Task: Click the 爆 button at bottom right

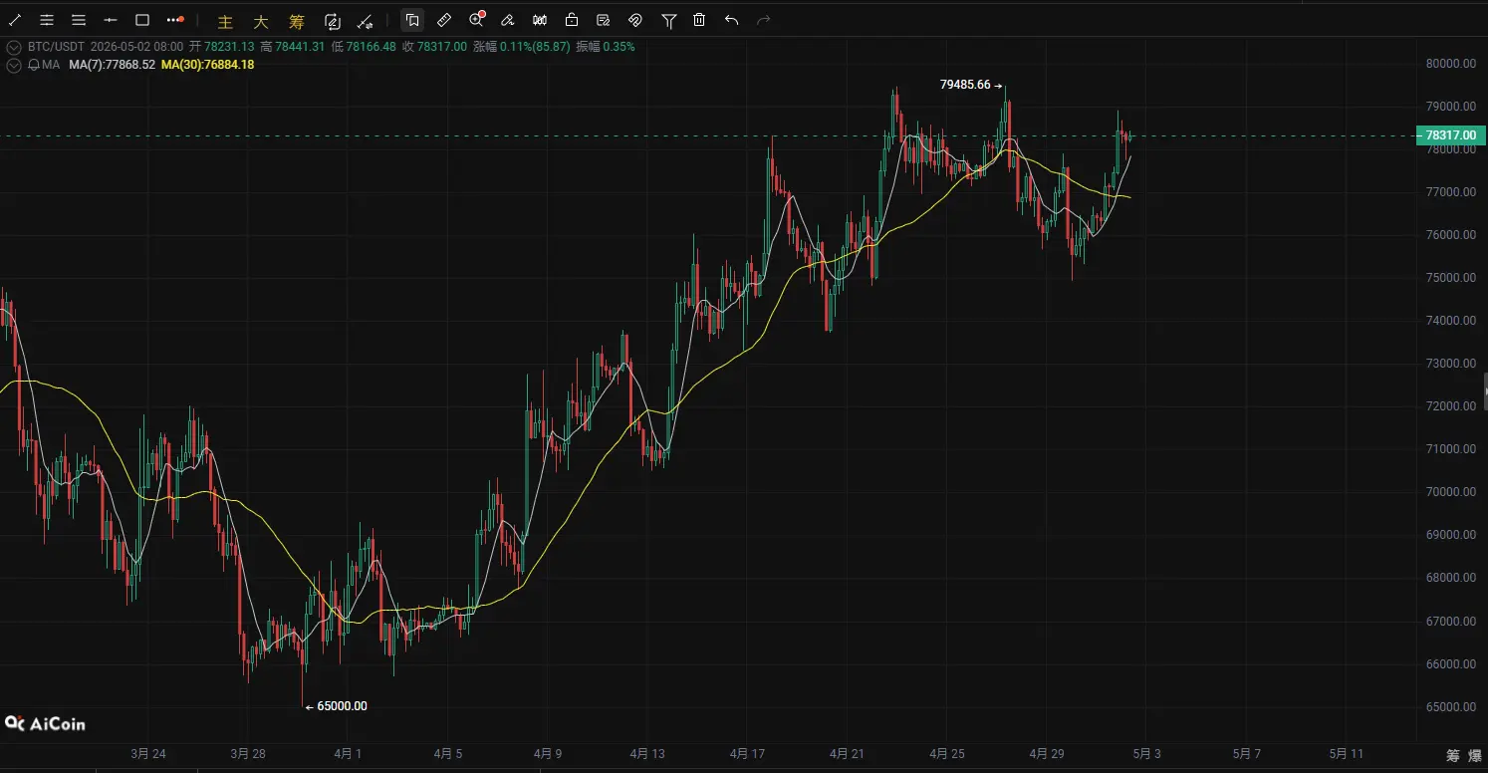Action: [1475, 754]
